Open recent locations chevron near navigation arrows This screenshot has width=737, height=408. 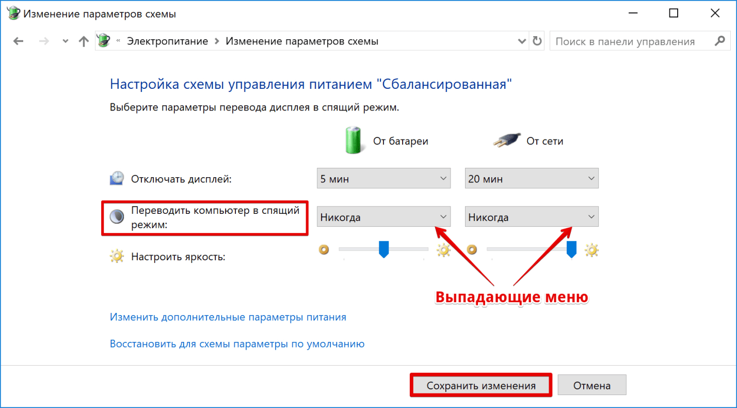pos(65,41)
